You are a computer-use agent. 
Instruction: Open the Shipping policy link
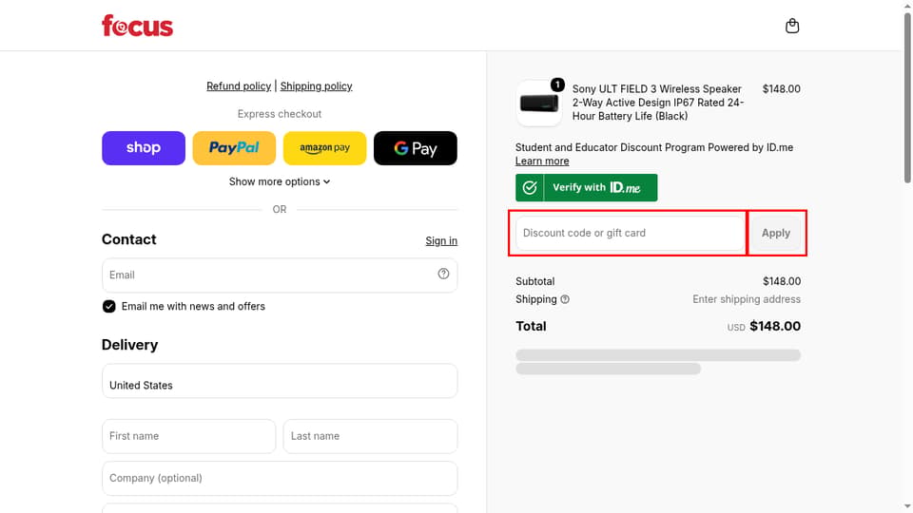coord(316,86)
